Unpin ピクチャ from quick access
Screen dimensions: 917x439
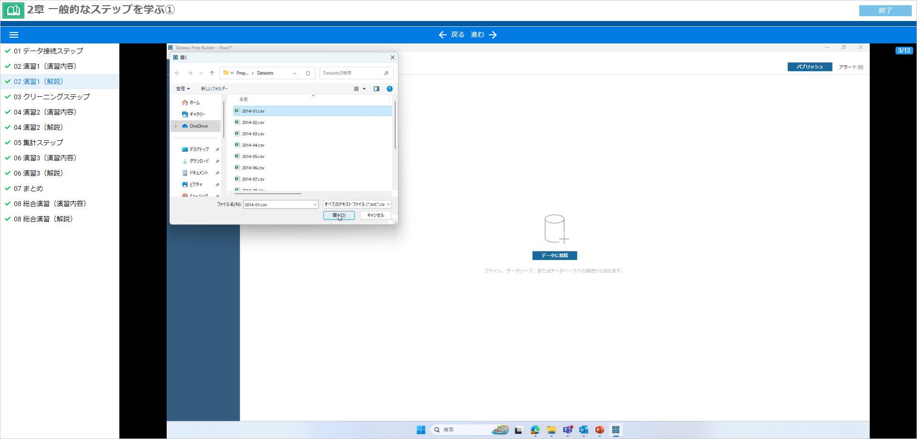click(x=217, y=185)
